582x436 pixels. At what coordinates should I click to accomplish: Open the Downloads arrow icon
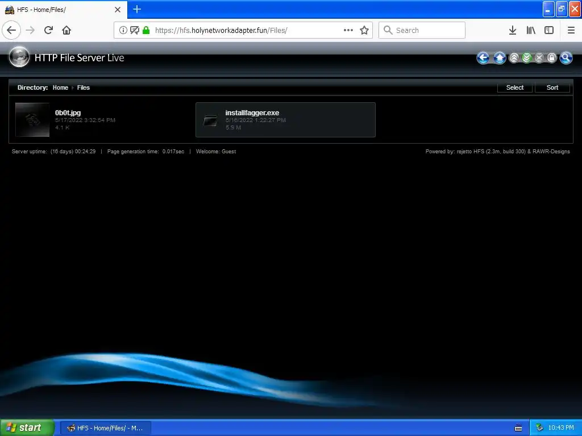point(513,30)
